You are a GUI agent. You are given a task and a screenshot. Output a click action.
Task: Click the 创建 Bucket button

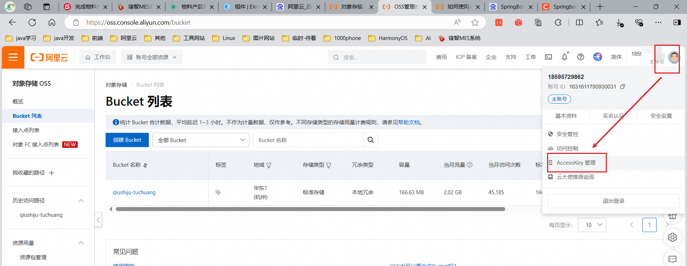pos(127,140)
